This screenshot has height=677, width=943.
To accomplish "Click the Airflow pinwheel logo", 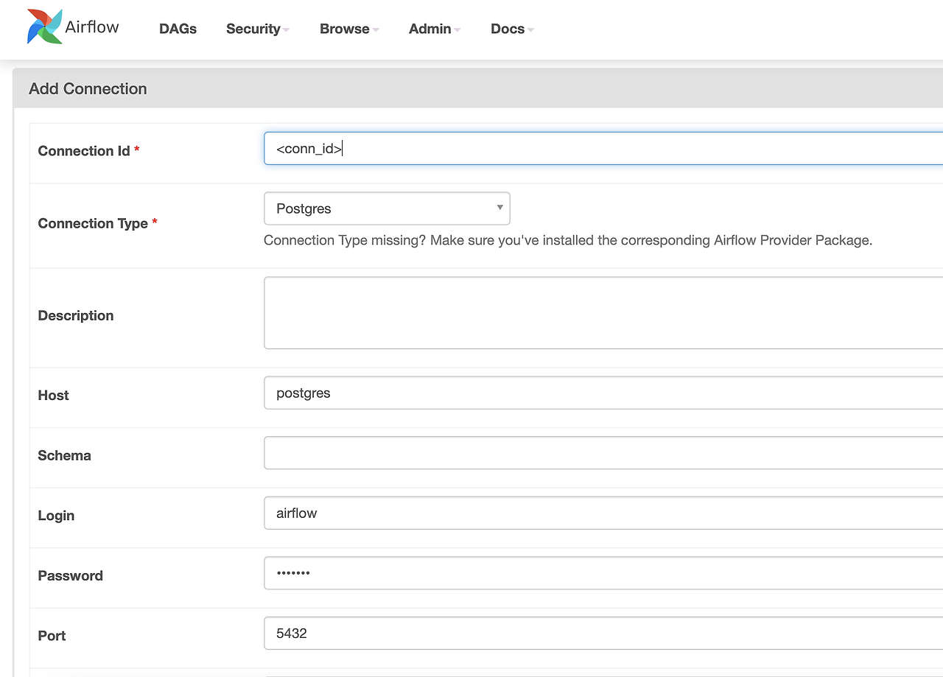I will tap(44, 27).
